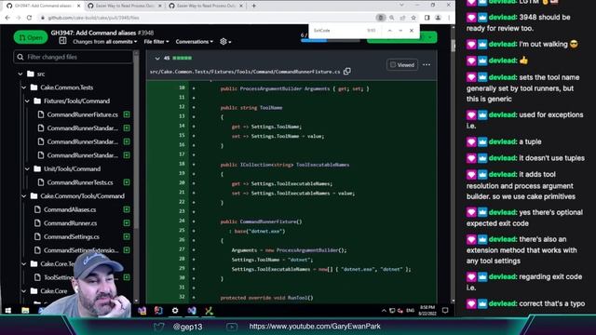This screenshot has width=596, height=335.
Task: Open the blue Visual Studio taskbar icon
Action: coord(192,311)
